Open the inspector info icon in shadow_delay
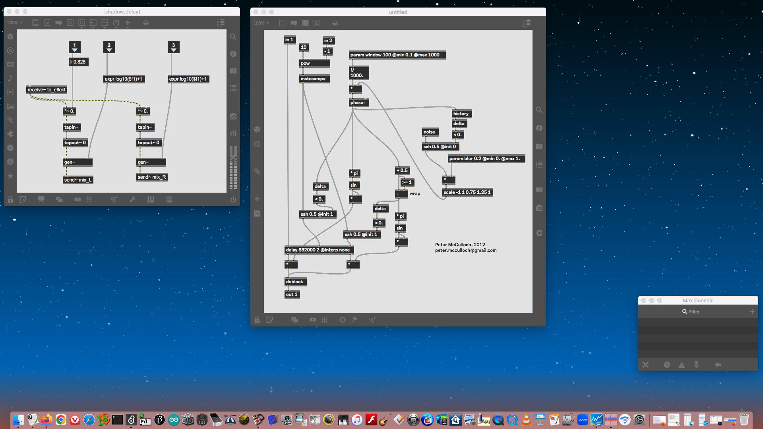Image resolution: width=763 pixels, height=429 pixels. point(233,54)
